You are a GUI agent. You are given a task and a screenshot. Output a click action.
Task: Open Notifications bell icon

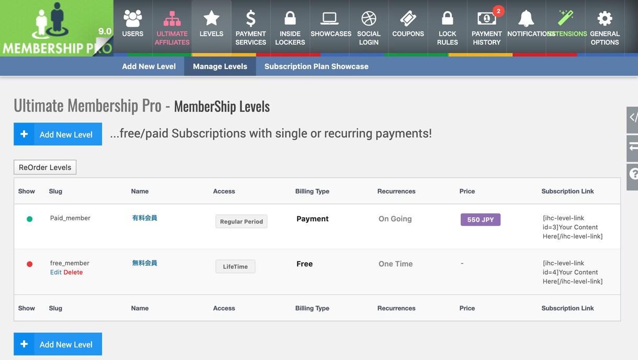[x=526, y=19]
